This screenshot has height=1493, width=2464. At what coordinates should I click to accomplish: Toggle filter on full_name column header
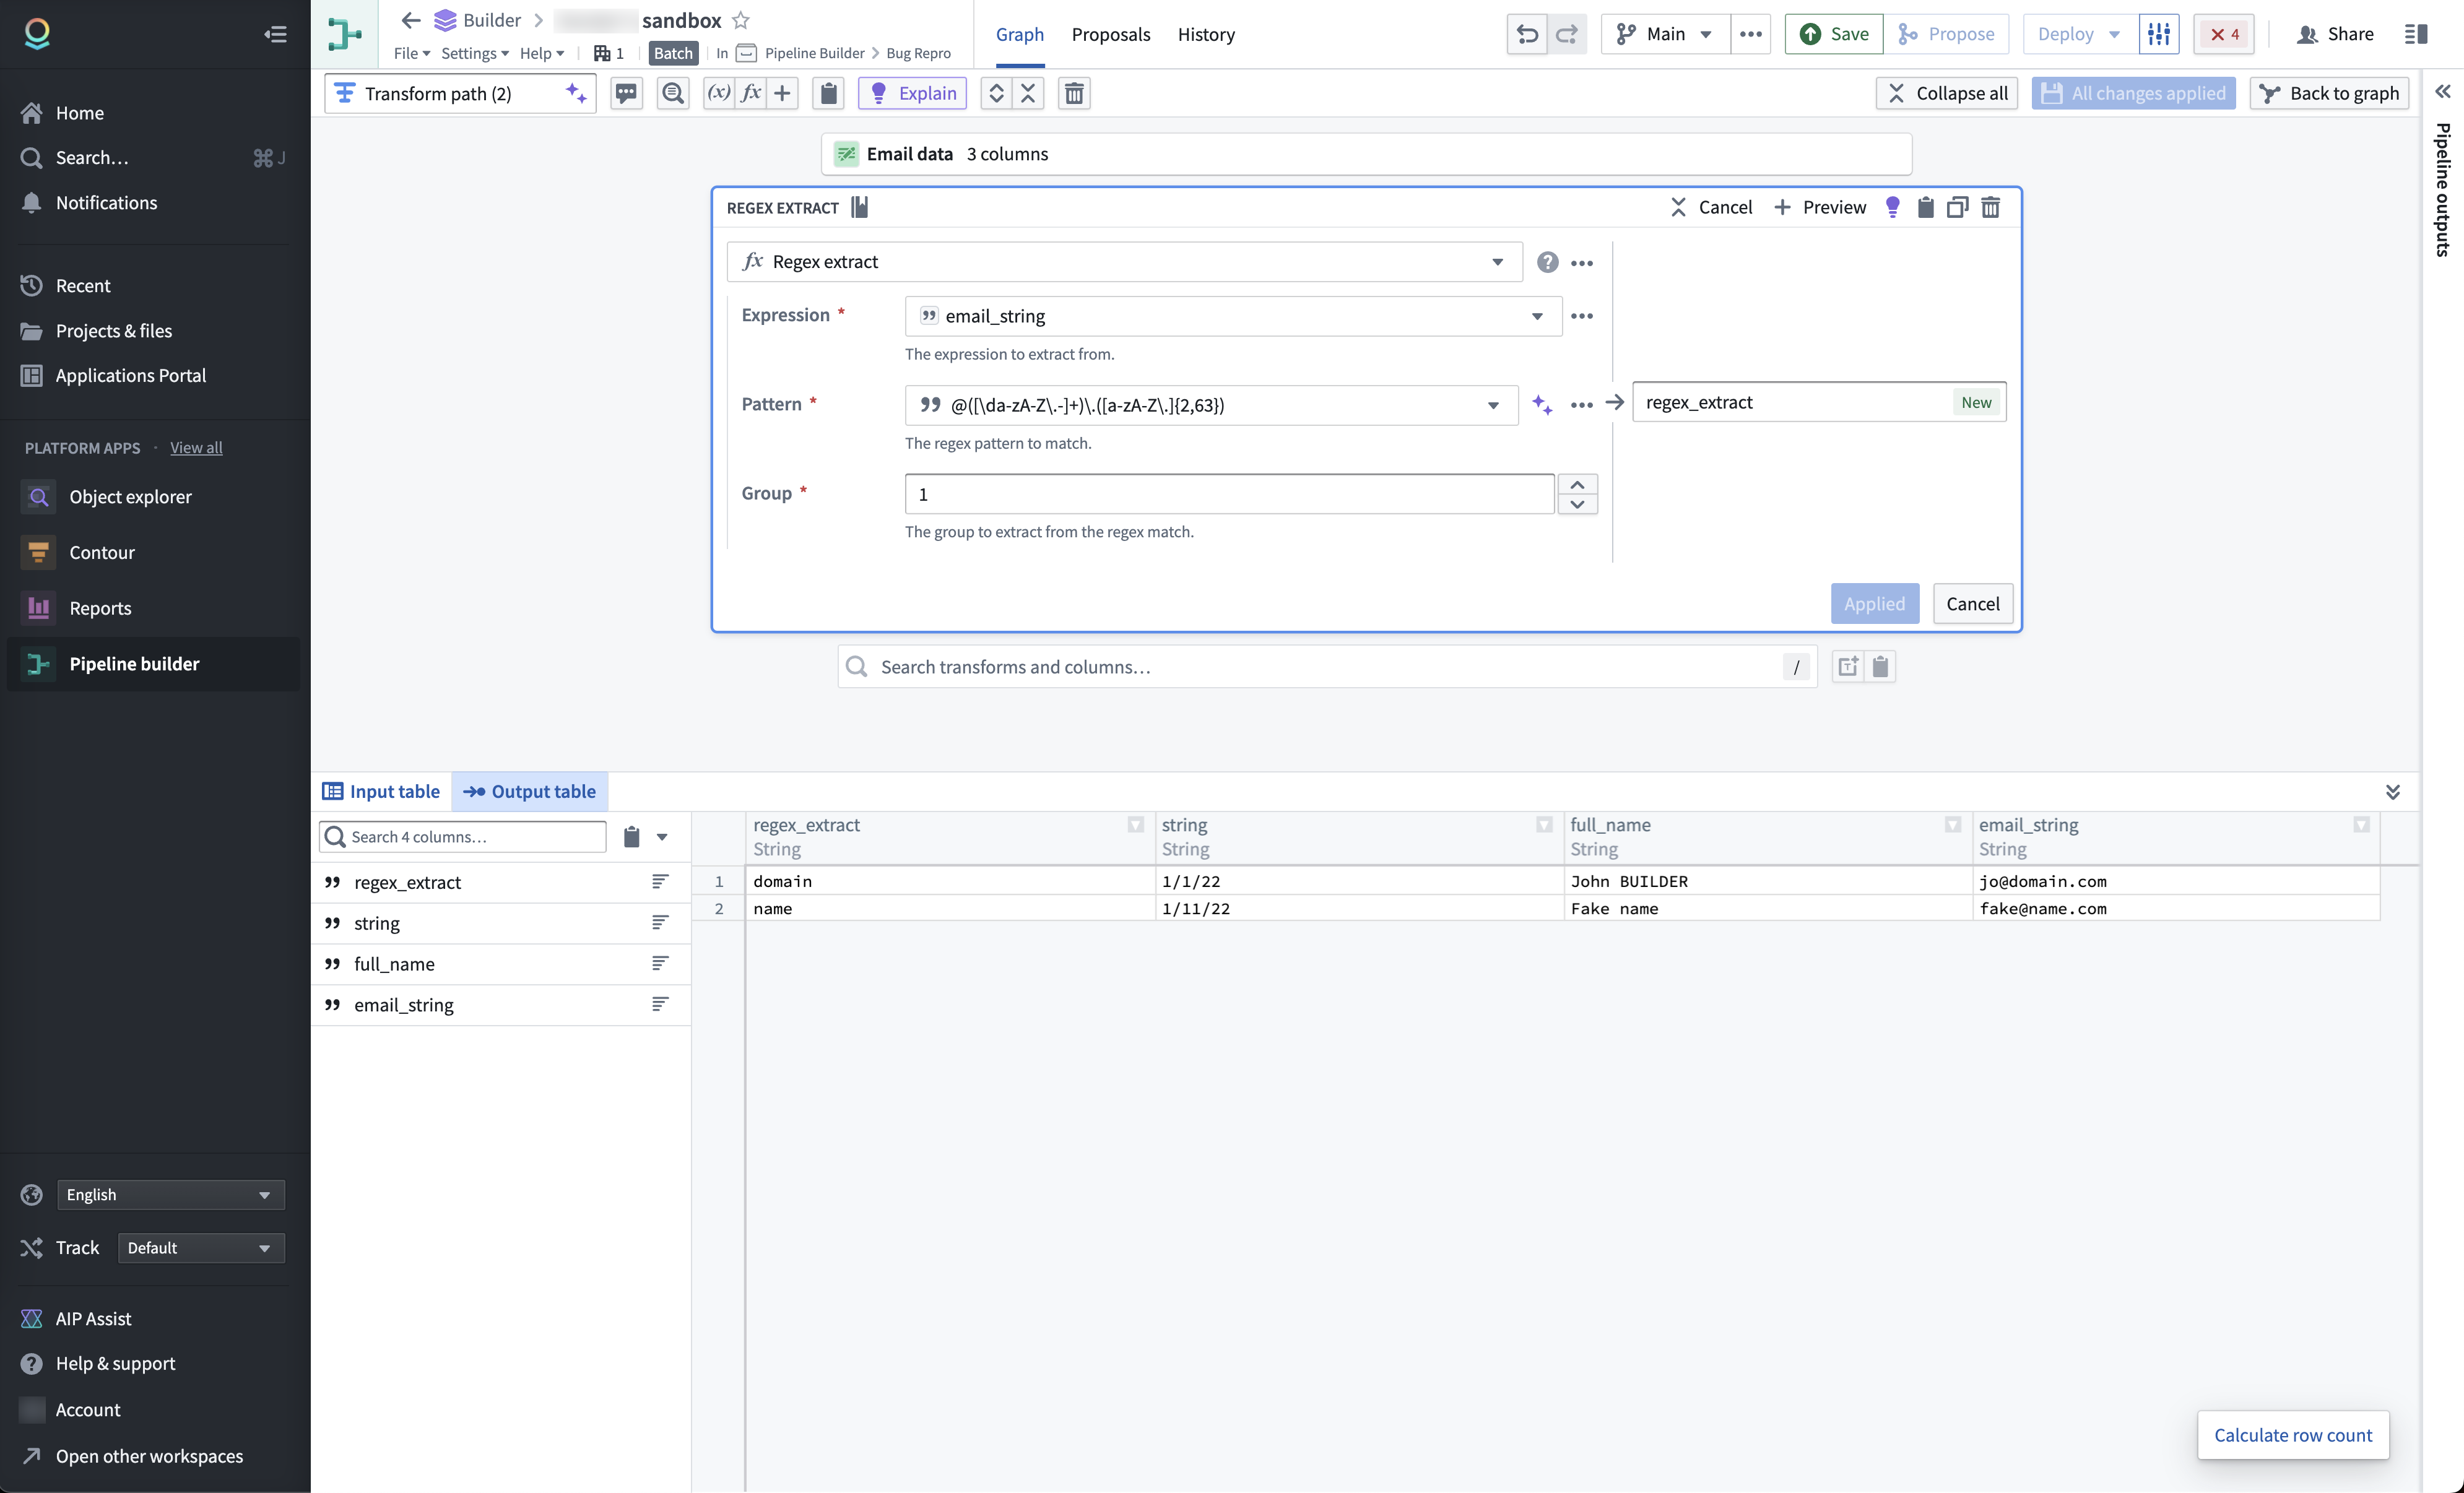pyautogui.click(x=1952, y=825)
